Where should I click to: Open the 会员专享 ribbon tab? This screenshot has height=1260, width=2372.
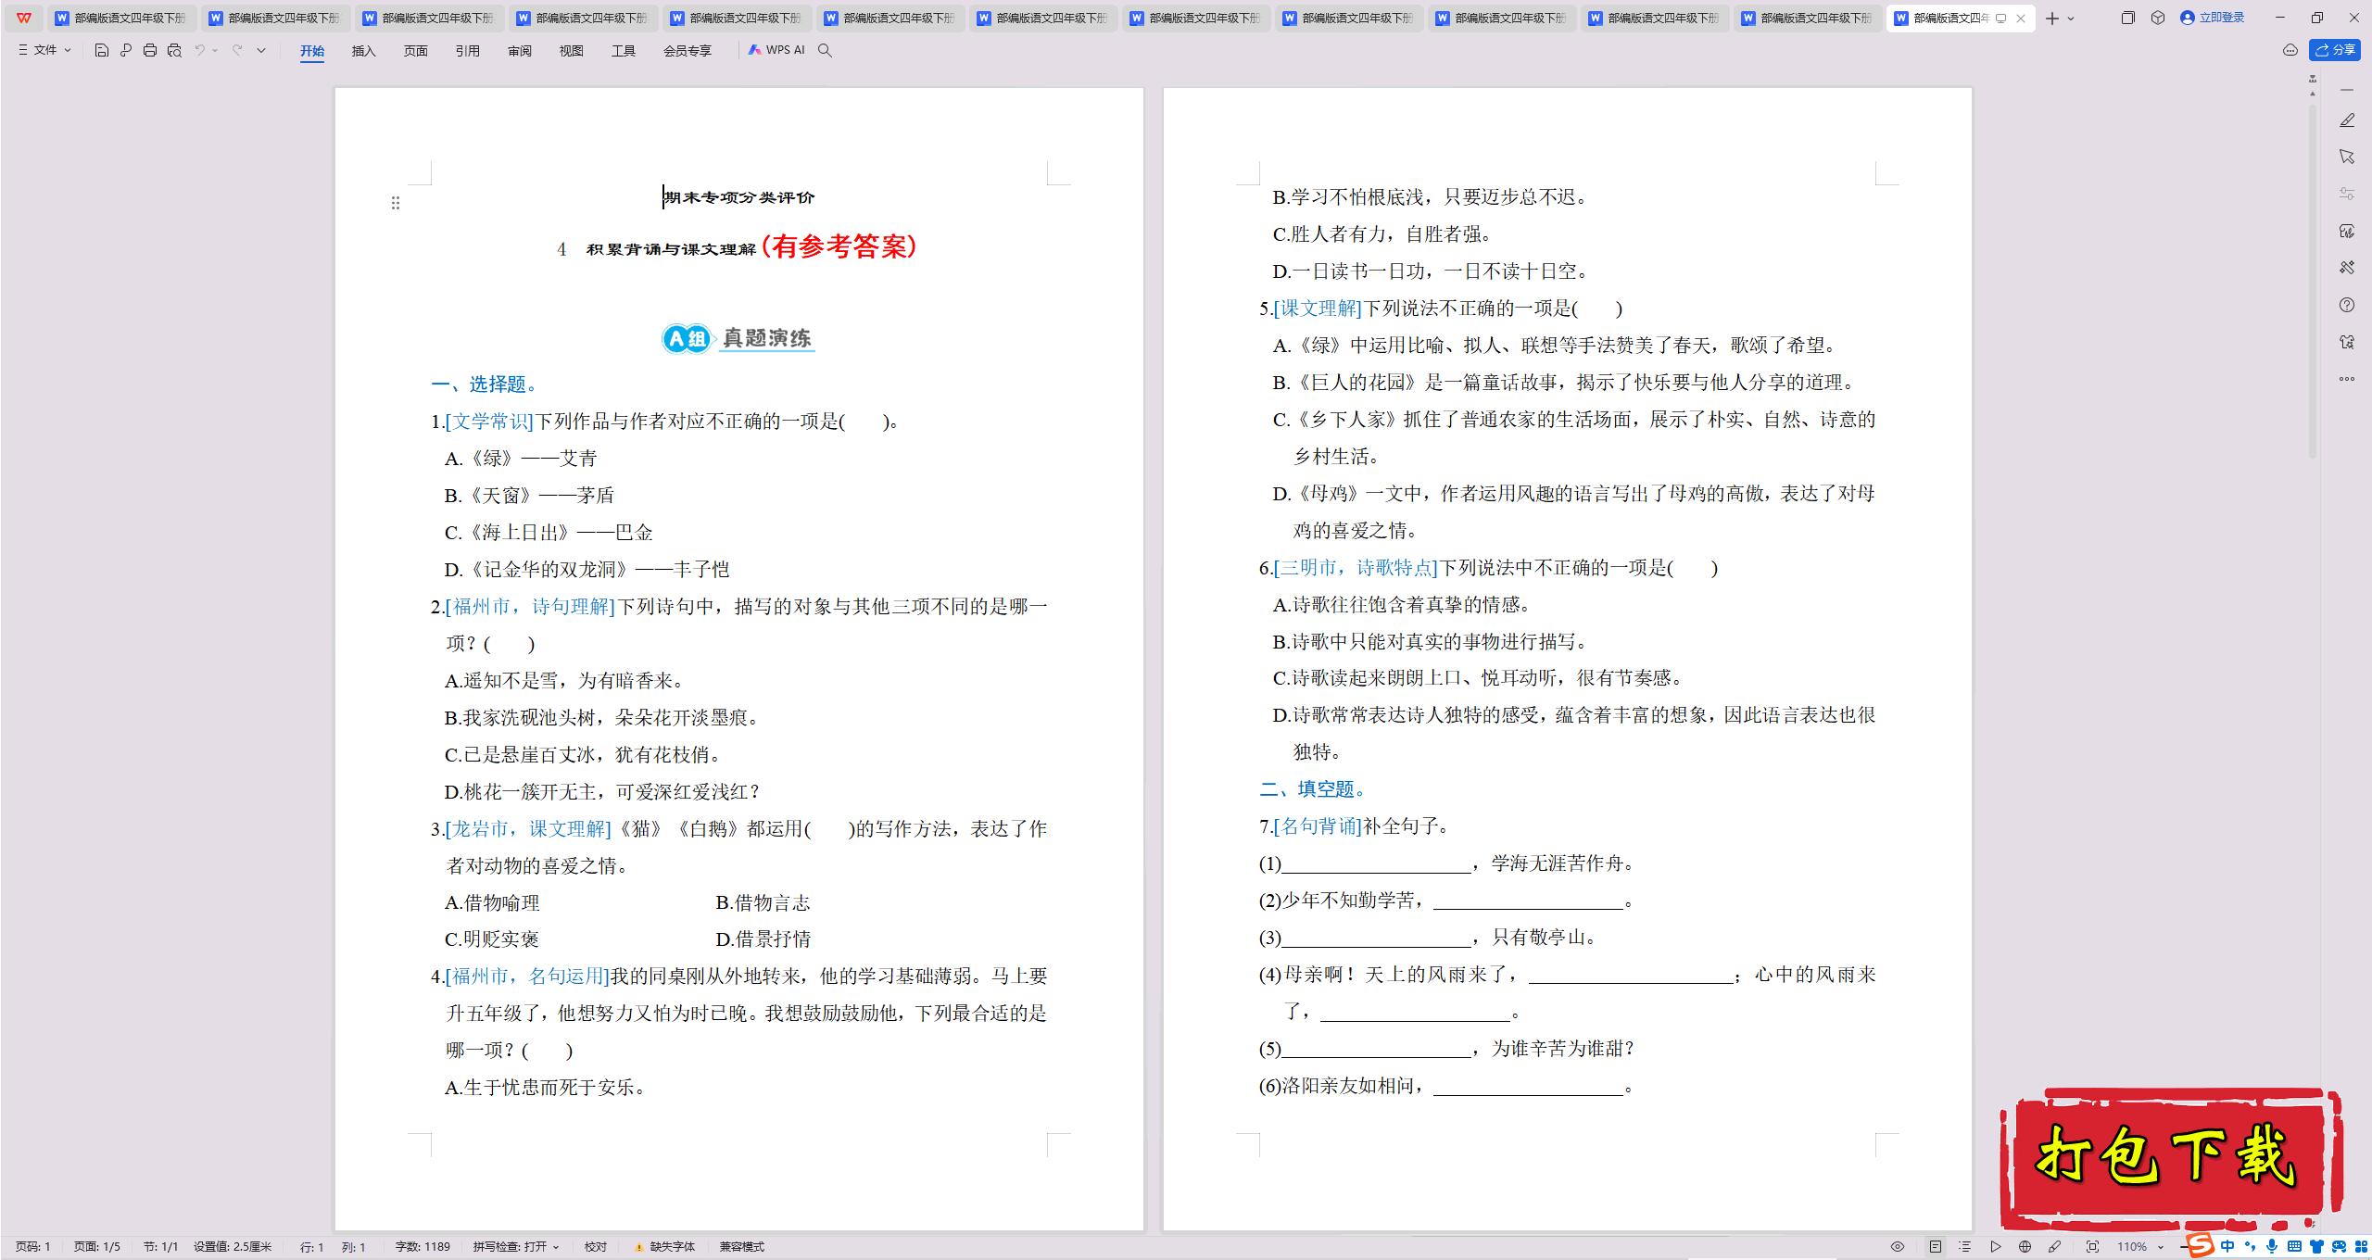pyautogui.click(x=688, y=51)
